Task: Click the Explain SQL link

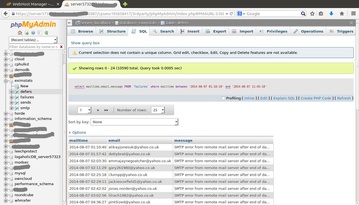Action: click(x=284, y=98)
